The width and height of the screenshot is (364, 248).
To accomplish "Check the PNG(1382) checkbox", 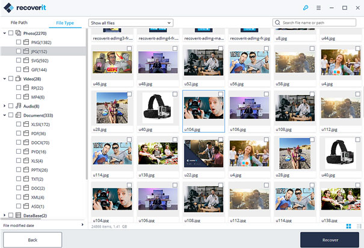I will pyautogui.click(x=19, y=43).
